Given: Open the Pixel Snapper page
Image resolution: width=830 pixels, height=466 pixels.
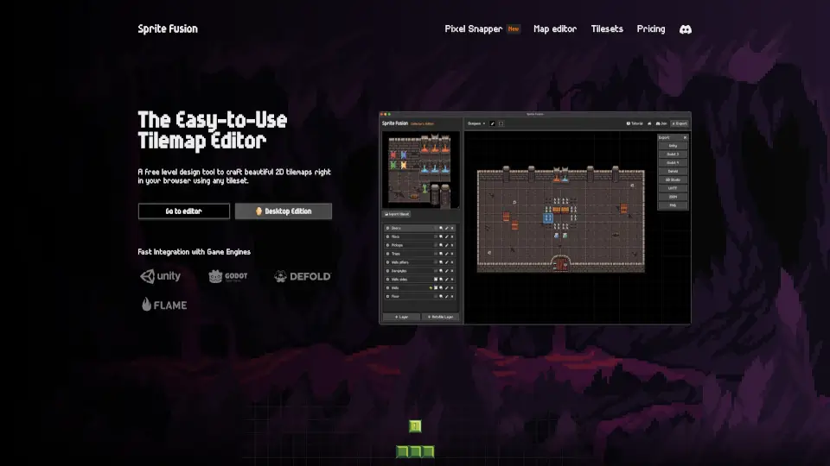Looking at the screenshot, I should coord(473,29).
